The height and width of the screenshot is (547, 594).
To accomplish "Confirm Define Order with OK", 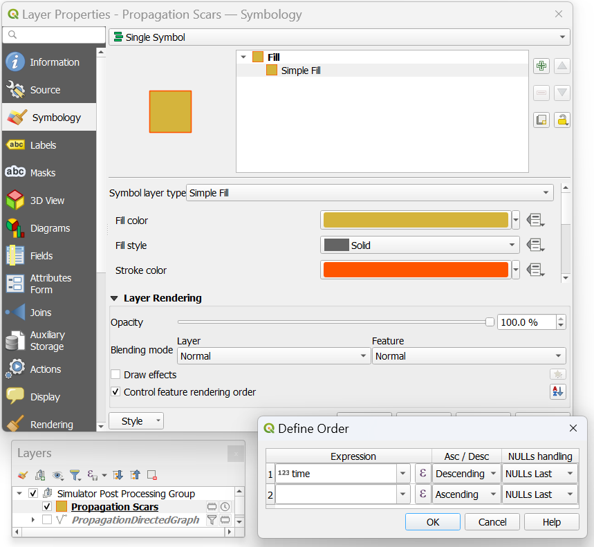I will pos(433,522).
